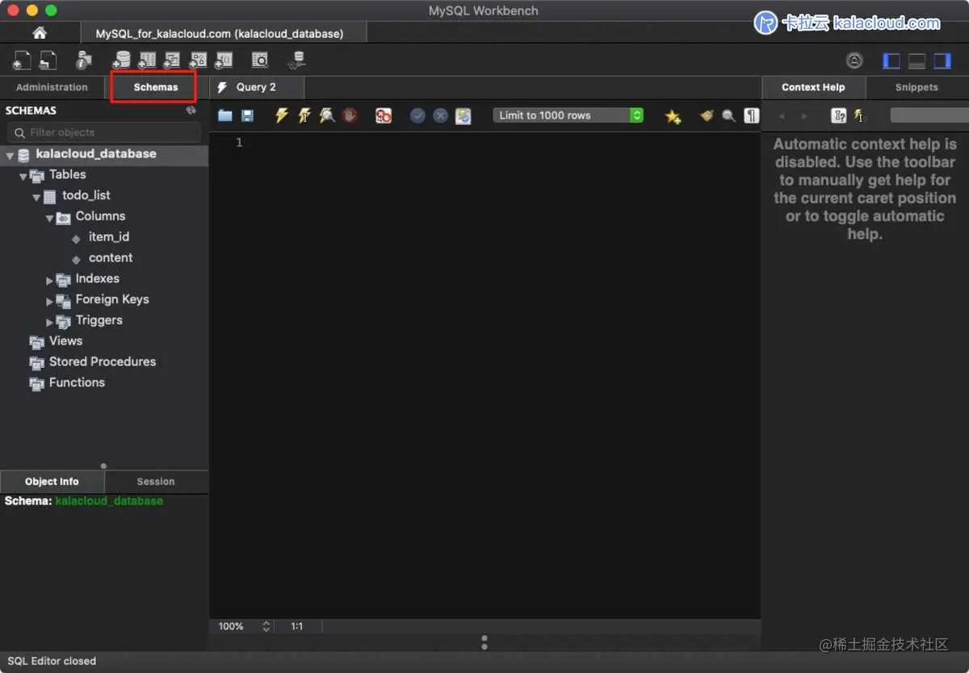Stop the executing query

point(349,115)
